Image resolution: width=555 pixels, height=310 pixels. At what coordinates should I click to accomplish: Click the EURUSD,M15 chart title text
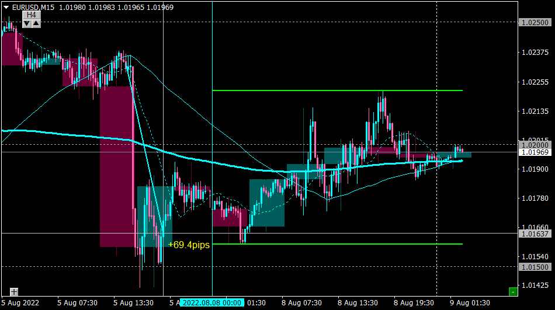click(33, 7)
